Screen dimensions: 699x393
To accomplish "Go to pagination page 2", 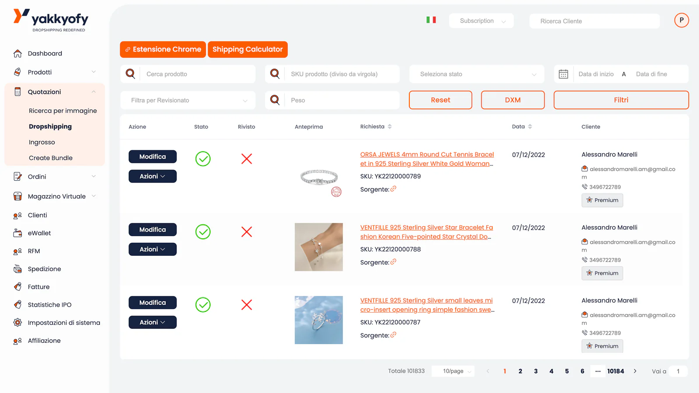I will click(520, 371).
